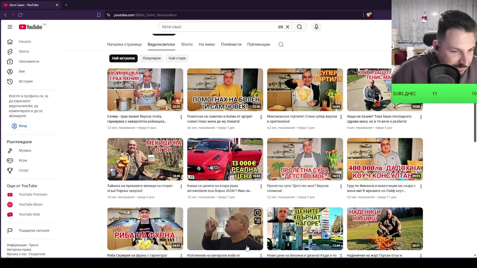This screenshot has width=477, height=268.
Task: Open video title "Мексиканска тортиля! Стана супер вкусна"
Action: click(x=302, y=119)
